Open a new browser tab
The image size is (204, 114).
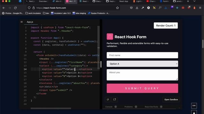[x=188, y=1]
